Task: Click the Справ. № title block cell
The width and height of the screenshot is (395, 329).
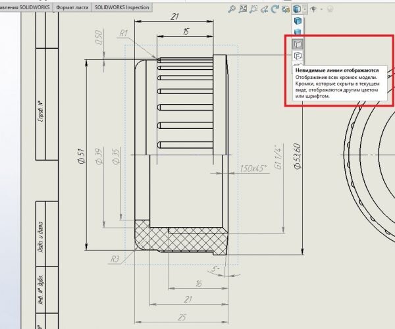Action: pos(41,104)
